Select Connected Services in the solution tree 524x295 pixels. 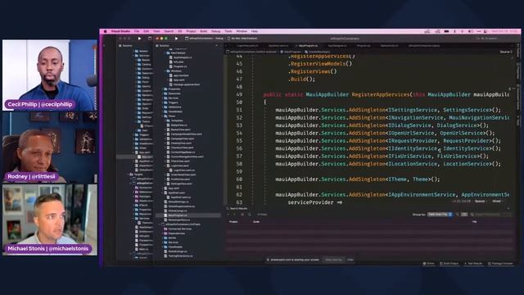[x=180, y=229]
